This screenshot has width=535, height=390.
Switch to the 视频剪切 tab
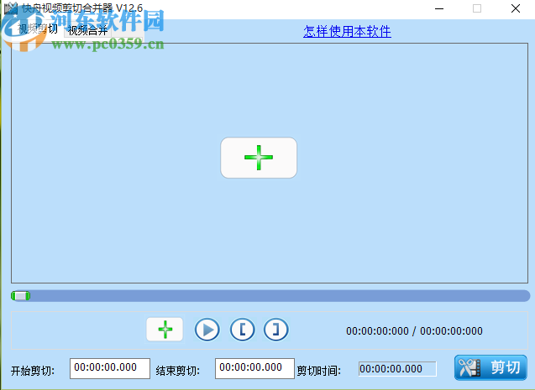[37, 29]
